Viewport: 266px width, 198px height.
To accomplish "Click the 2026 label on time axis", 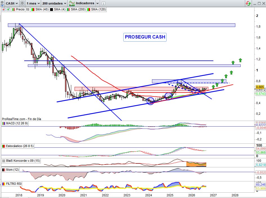I will coord(192,195).
